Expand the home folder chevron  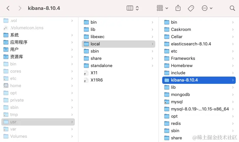72,86
